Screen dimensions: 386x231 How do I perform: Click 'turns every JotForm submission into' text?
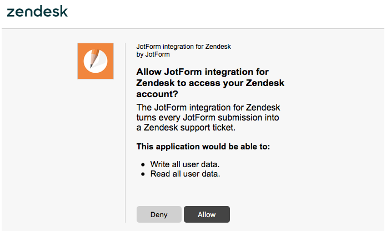(207, 117)
